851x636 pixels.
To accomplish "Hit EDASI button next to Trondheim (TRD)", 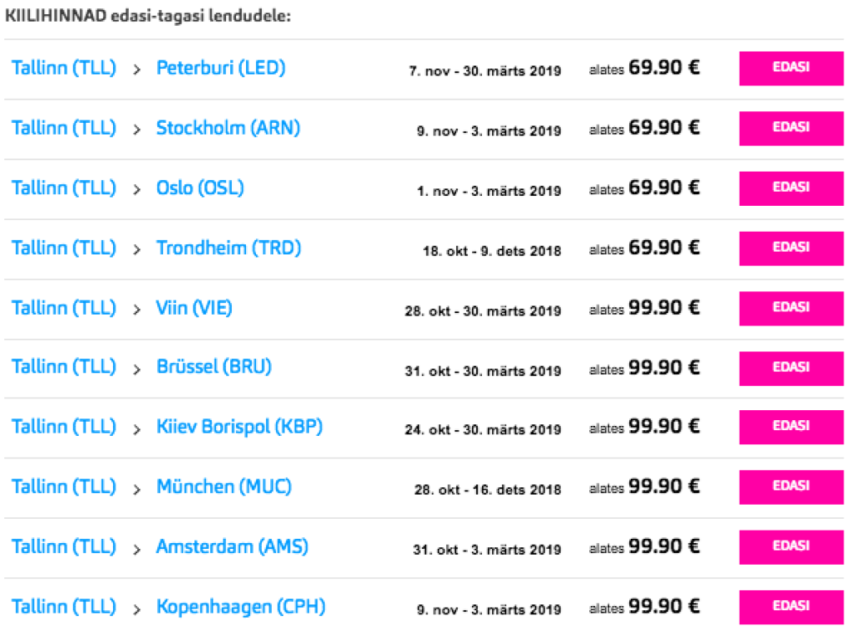I will (x=790, y=247).
